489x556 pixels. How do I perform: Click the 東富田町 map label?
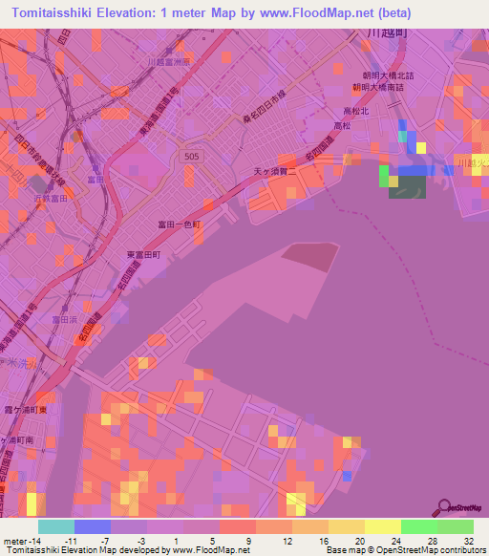click(x=143, y=255)
